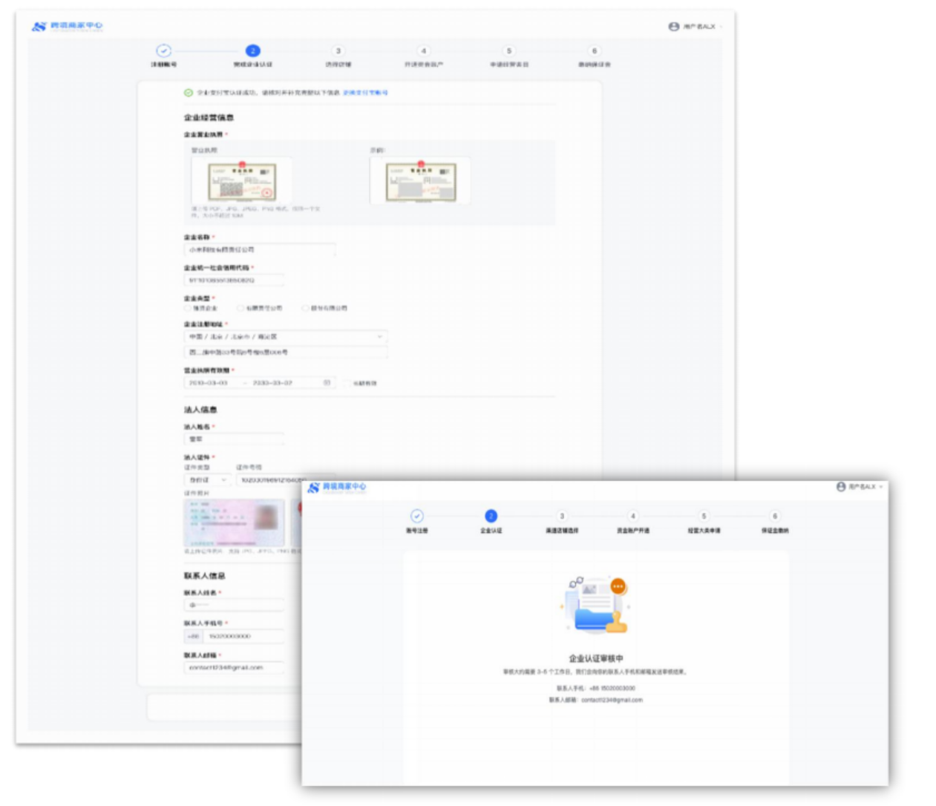Go to step 3 in the front window stepper
Image resolution: width=936 pixels, height=806 pixels.
point(562,516)
